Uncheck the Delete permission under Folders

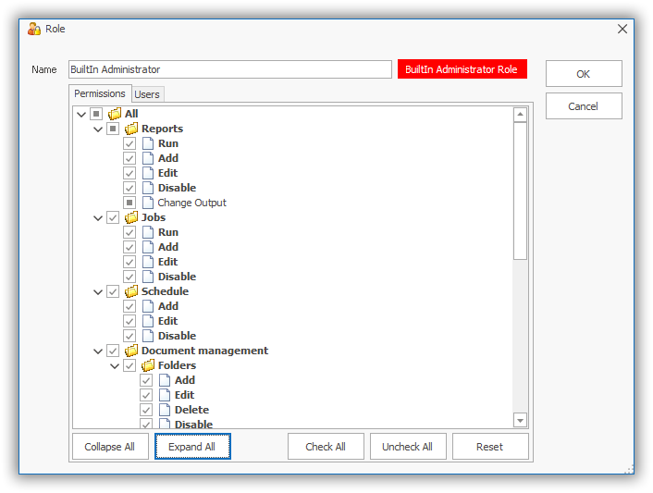[x=146, y=410]
